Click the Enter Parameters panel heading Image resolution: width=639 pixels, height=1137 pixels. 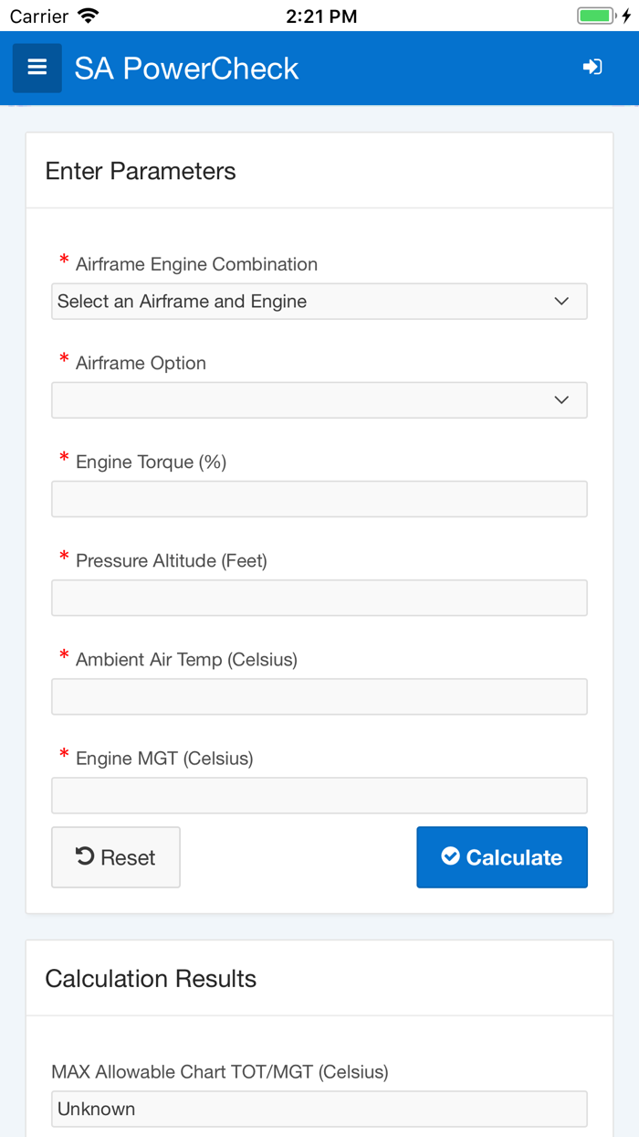point(141,171)
